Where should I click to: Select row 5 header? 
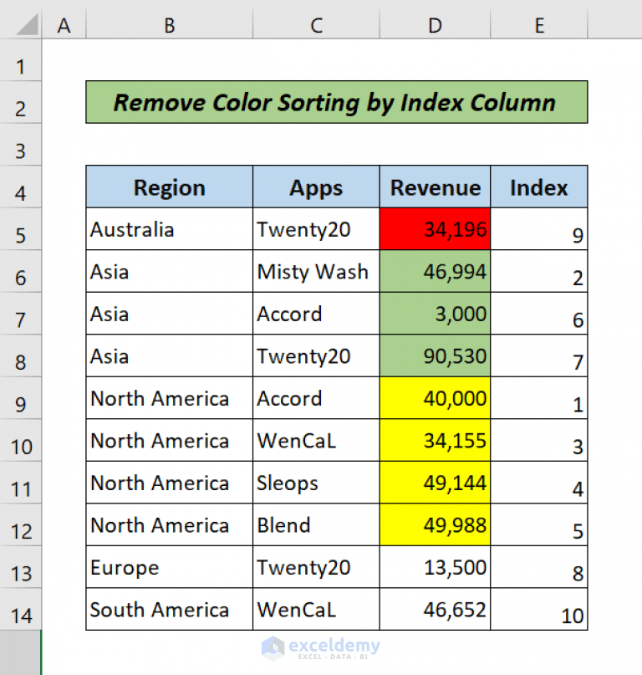pos(21,229)
